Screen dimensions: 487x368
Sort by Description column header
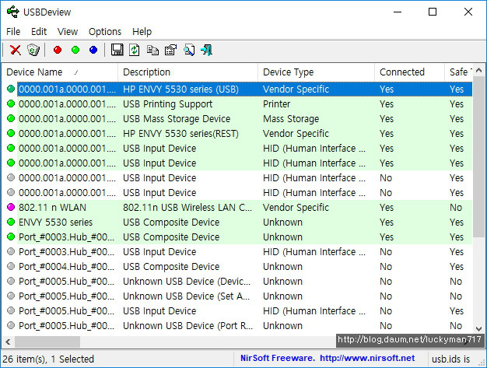tap(187, 72)
